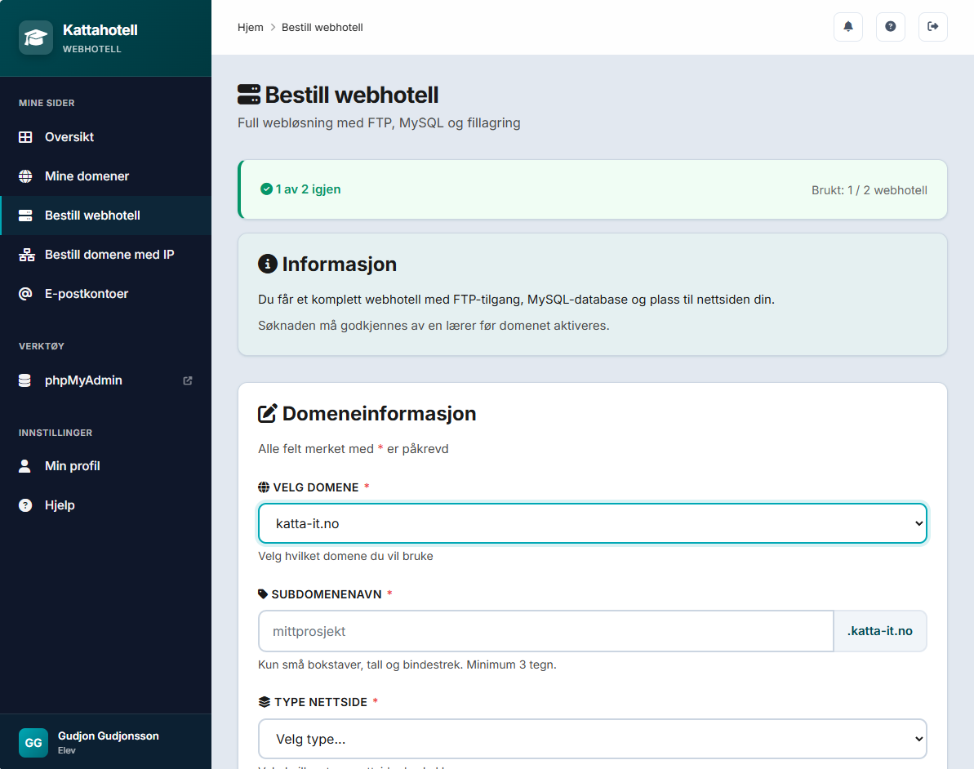The height and width of the screenshot is (769, 974).
Task: Click the .katta-it.no domain suffix label
Action: click(x=879, y=631)
